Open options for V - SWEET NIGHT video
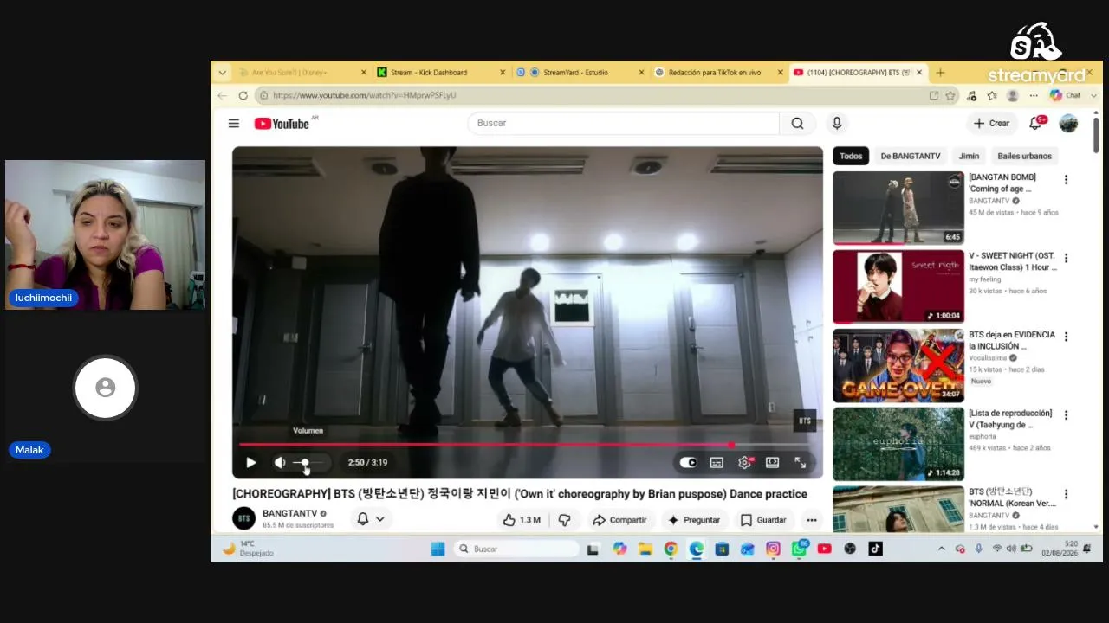The width and height of the screenshot is (1109, 623). (x=1067, y=258)
